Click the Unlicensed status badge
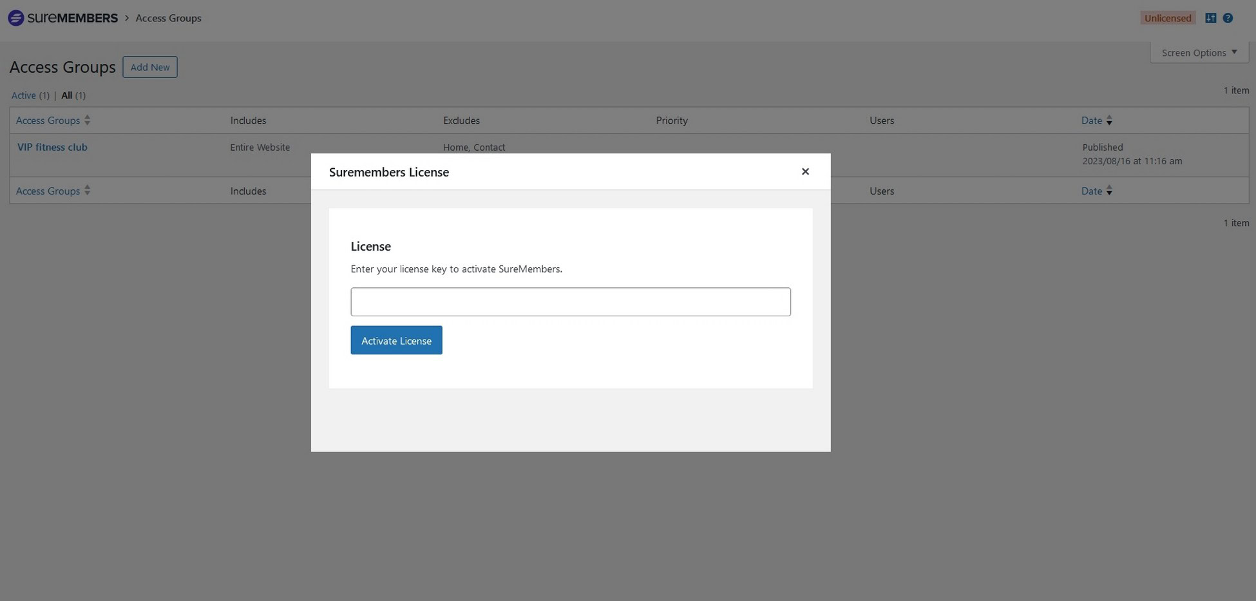This screenshot has height=601, width=1256. tap(1168, 18)
